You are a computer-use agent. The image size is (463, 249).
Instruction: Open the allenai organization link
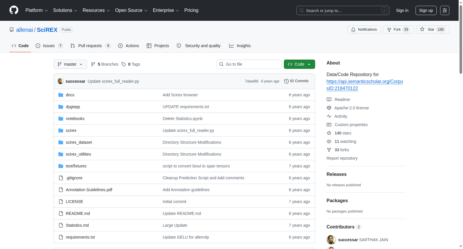[x=25, y=30]
